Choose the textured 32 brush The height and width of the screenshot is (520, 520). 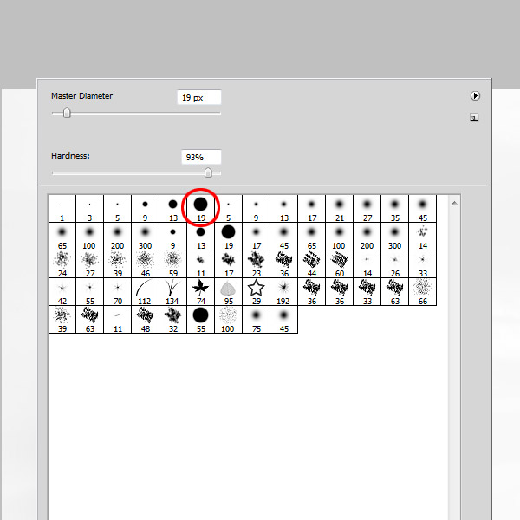(x=172, y=320)
